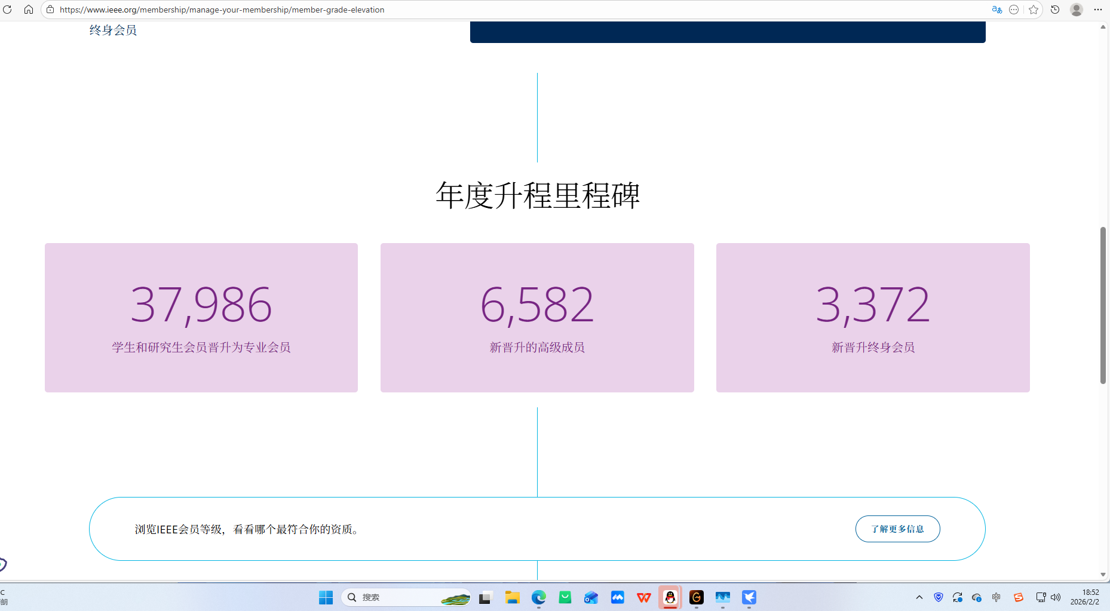Add this page to favorites with star icon
Viewport: 1110px width, 611px height.
pyautogui.click(x=1034, y=10)
